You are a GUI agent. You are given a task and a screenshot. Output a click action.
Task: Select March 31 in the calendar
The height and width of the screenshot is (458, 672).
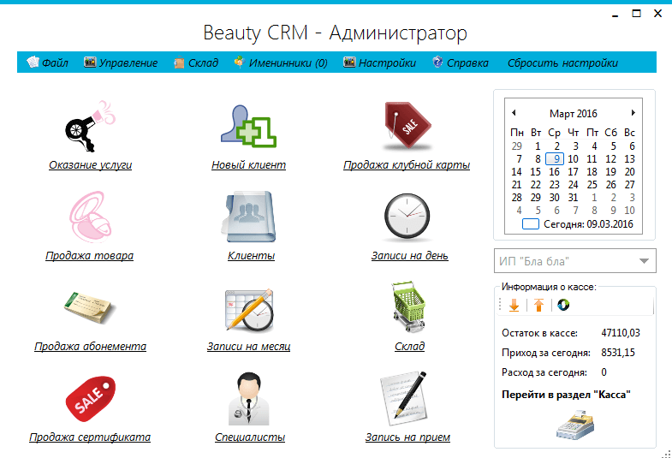click(x=573, y=198)
